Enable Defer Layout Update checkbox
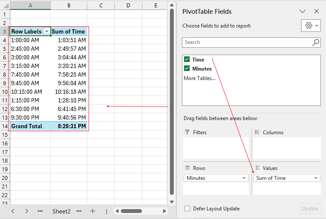Screen dimensions: 326x219 [x=187, y=209]
